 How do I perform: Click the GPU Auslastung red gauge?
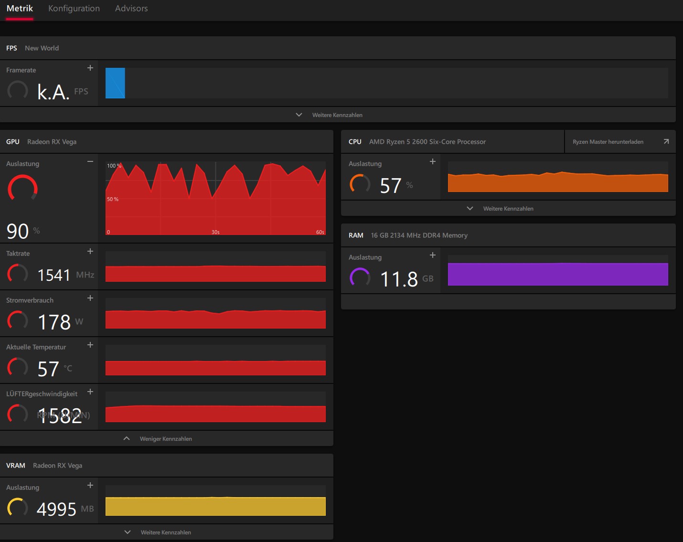coord(22,188)
